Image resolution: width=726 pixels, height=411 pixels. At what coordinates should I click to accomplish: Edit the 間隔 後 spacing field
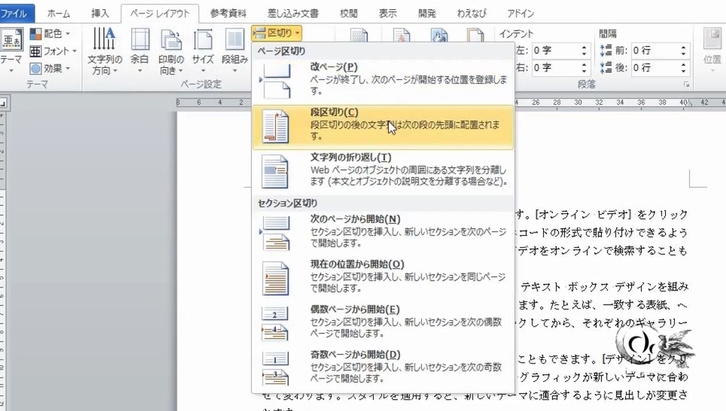pos(654,67)
